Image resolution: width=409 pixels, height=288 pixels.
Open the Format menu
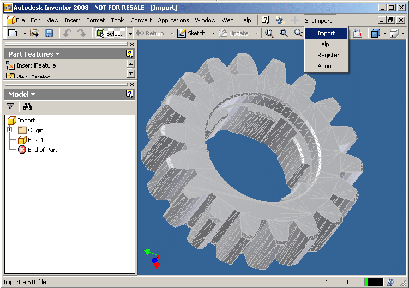click(x=95, y=20)
